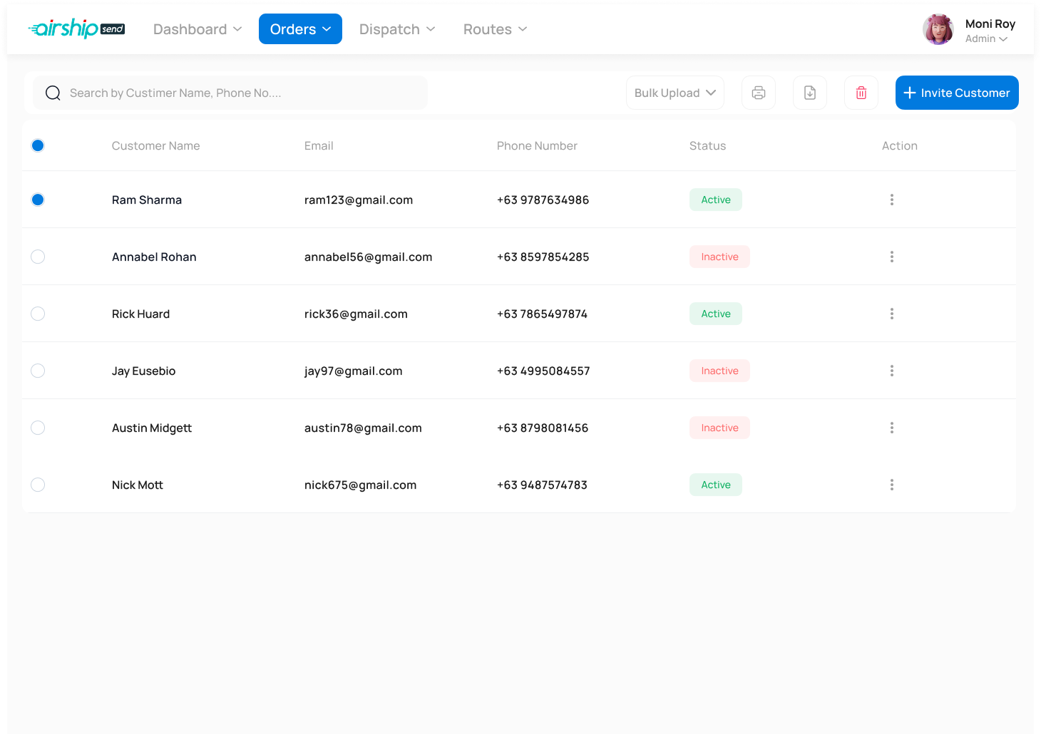Select Annabel Rohan row
Screen dimensions: 1041x734
38,257
